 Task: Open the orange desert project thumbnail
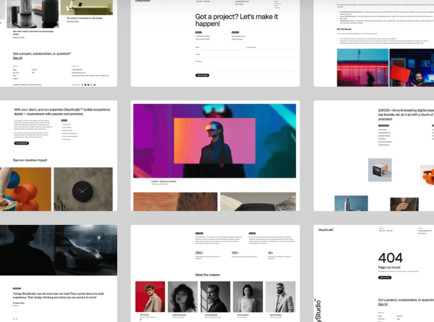coord(176,202)
